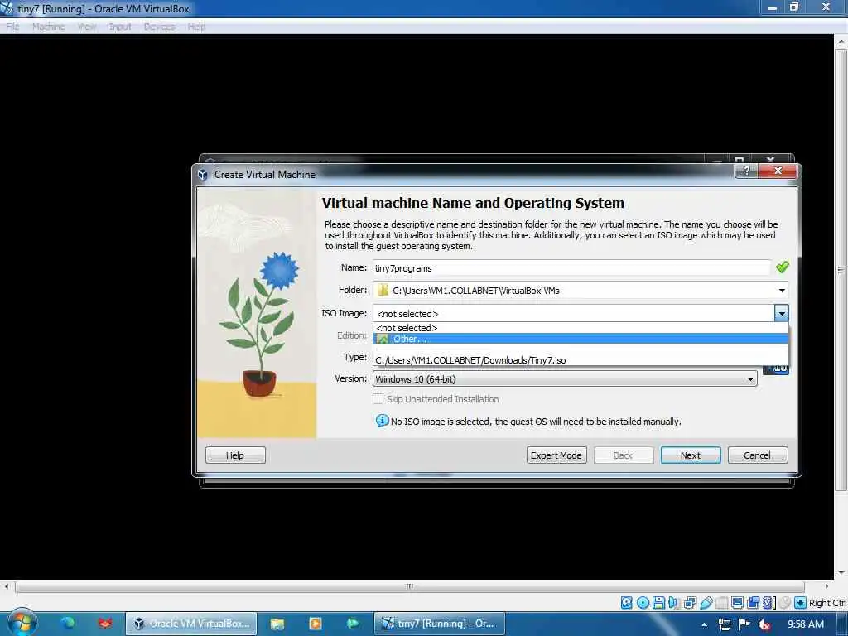Click the Next button
The image size is (848, 636).
tap(691, 455)
